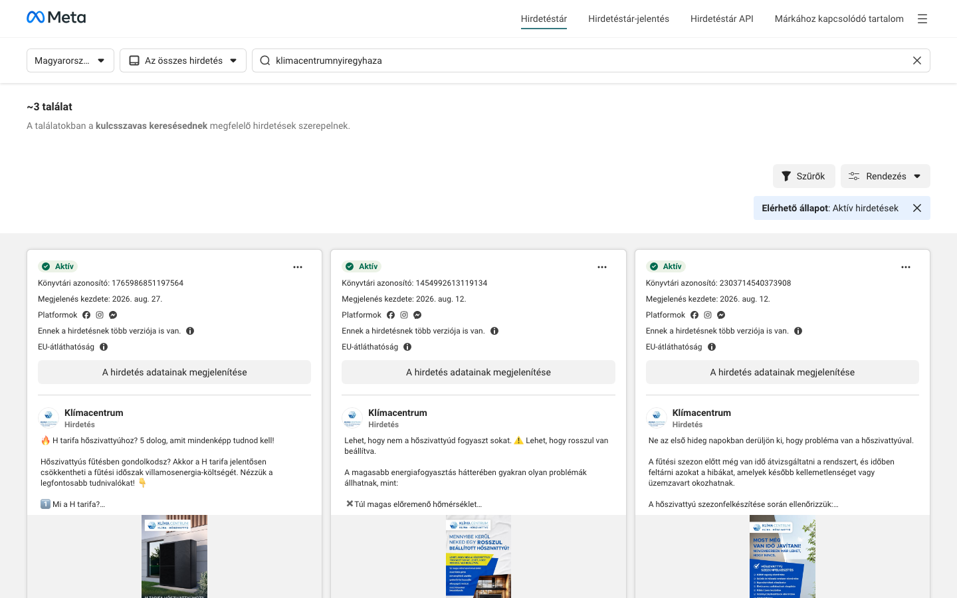Open the Rendezés sorting dropdown
The width and height of the screenshot is (957, 598).
point(885,176)
